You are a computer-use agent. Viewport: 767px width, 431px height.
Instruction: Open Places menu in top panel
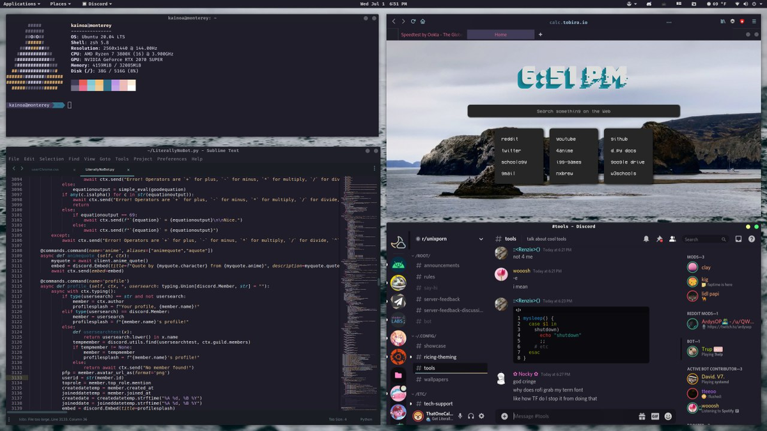(60, 4)
